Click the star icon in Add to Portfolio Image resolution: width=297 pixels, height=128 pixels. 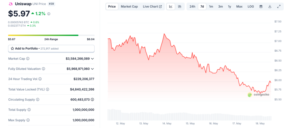[x=12, y=48]
